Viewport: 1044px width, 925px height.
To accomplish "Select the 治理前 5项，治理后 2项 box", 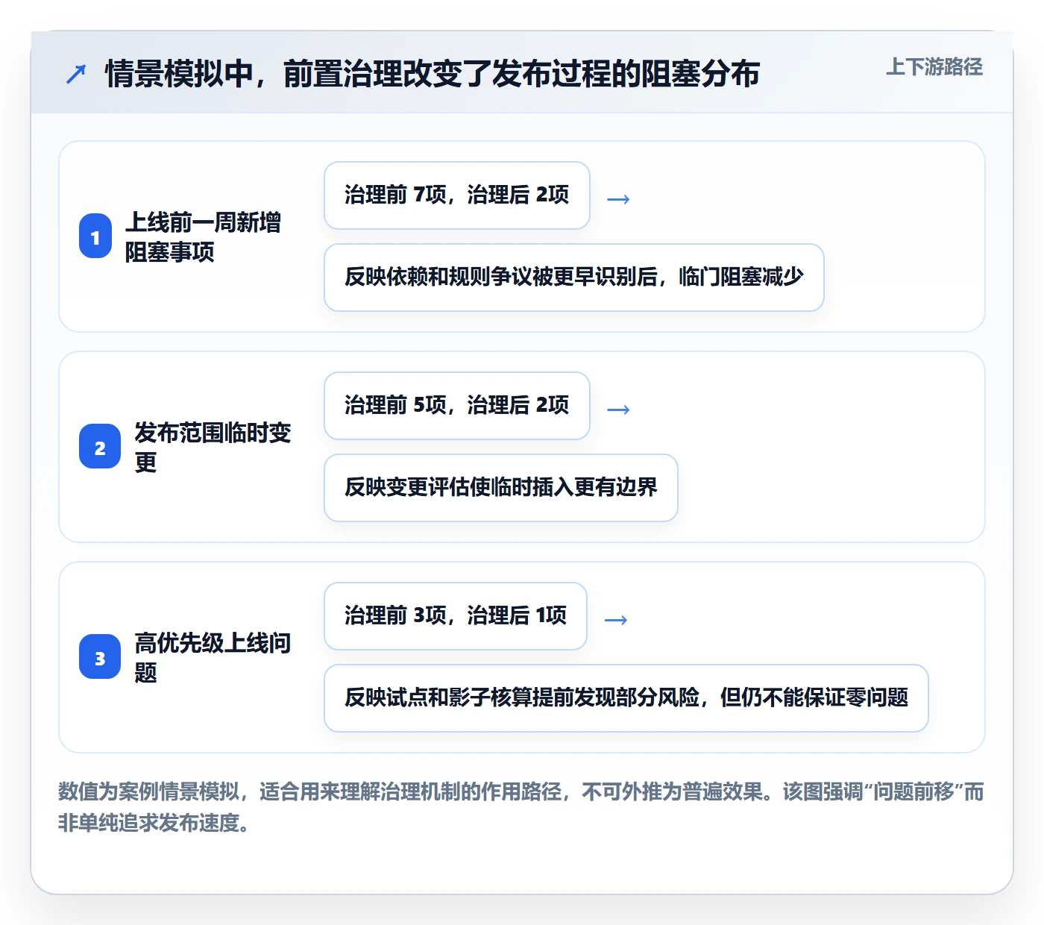I will pyautogui.click(x=457, y=406).
